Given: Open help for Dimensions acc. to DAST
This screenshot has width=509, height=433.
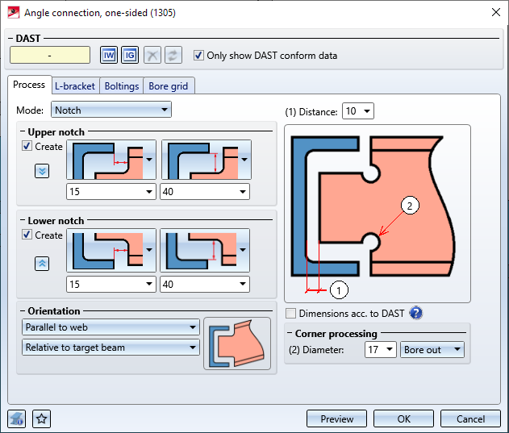Looking at the screenshot, I should click(416, 313).
